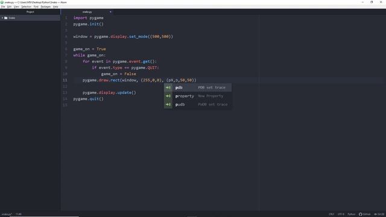Click on '(255,0,0)' color tuple on line 11

(151, 80)
